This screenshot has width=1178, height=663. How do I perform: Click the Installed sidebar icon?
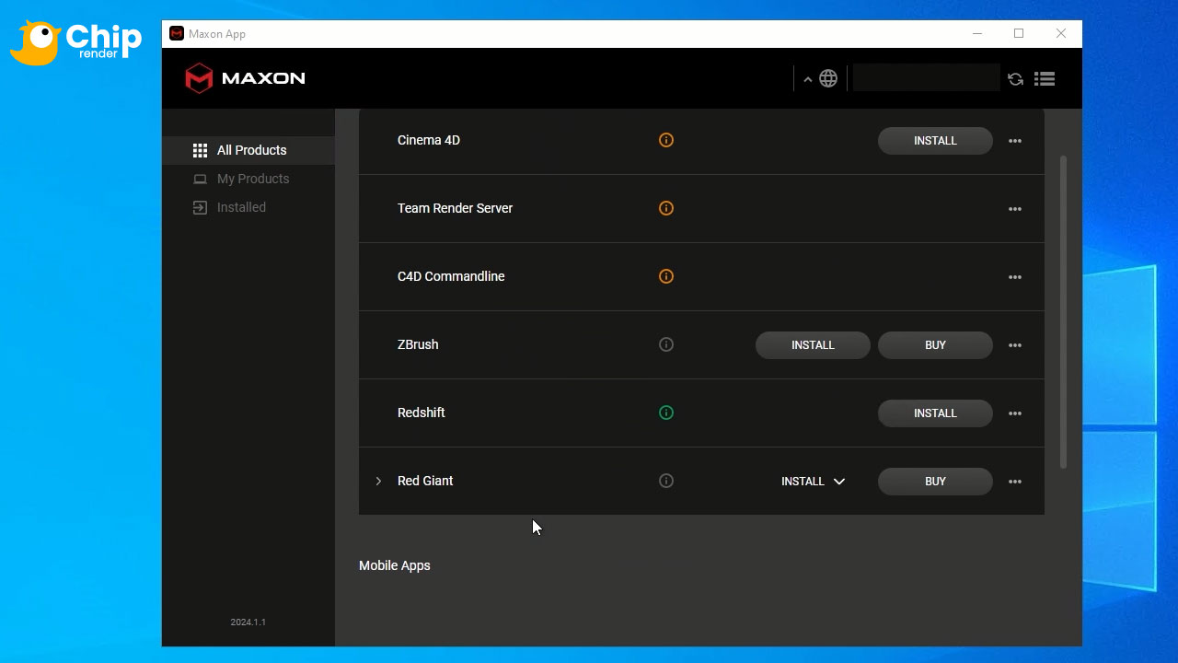point(200,207)
